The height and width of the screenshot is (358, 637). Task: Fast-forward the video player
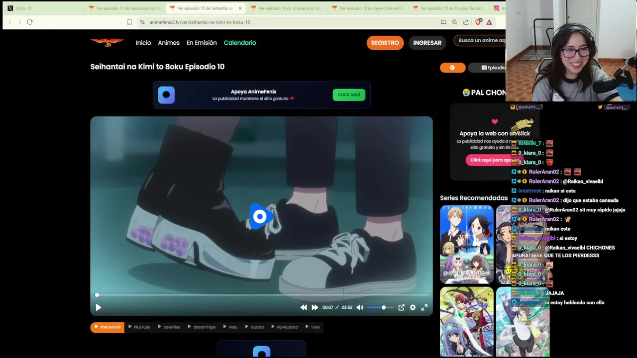[x=315, y=308]
